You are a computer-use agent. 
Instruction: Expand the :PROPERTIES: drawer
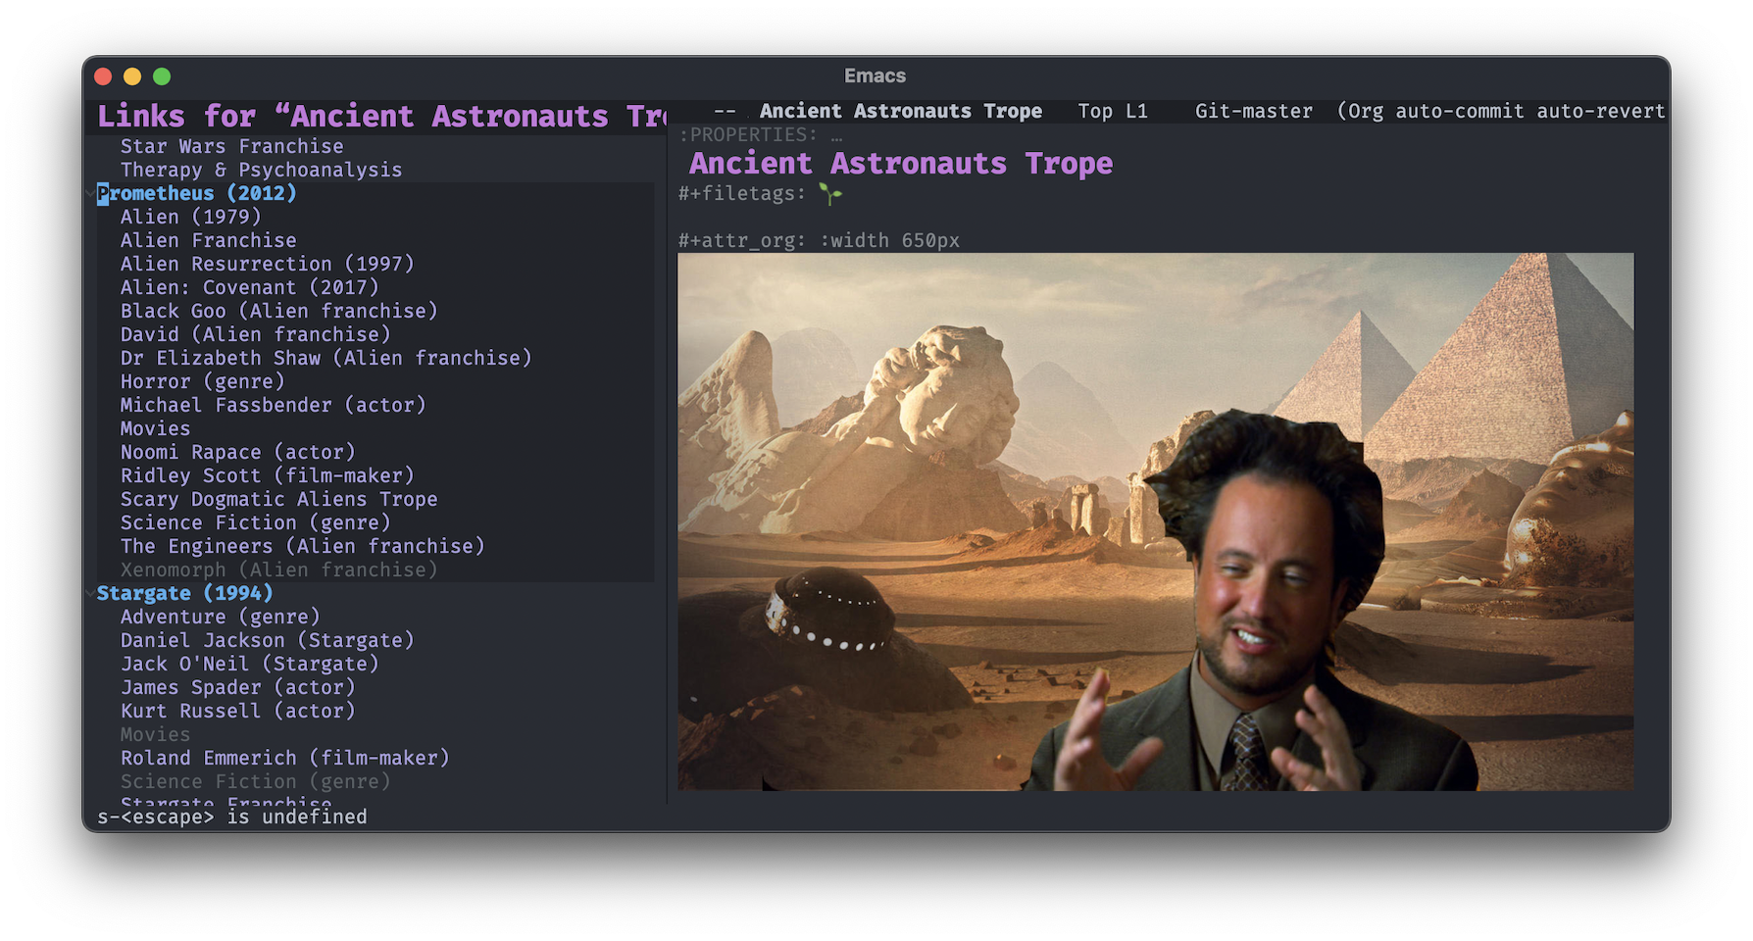[760, 134]
